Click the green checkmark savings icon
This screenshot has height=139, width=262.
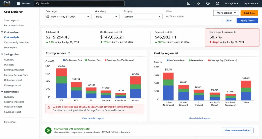48,130
